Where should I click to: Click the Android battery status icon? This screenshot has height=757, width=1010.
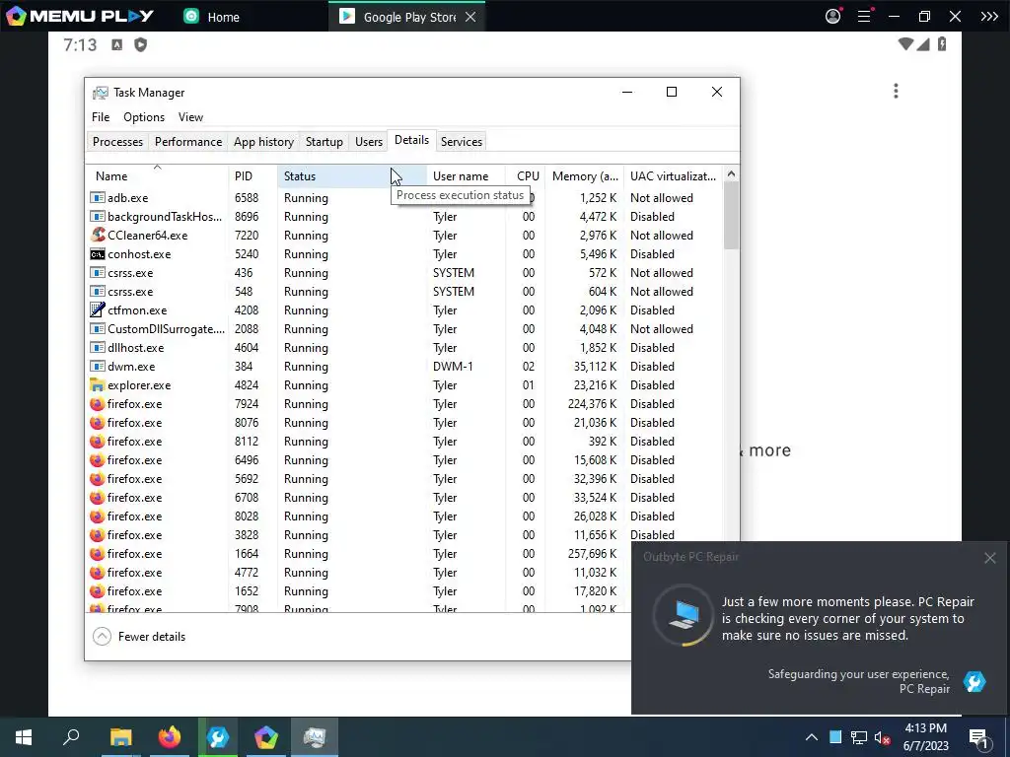coord(942,43)
